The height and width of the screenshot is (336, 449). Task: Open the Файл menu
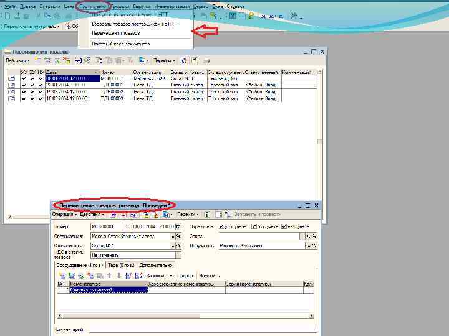pyautogui.click(x=11, y=6)
